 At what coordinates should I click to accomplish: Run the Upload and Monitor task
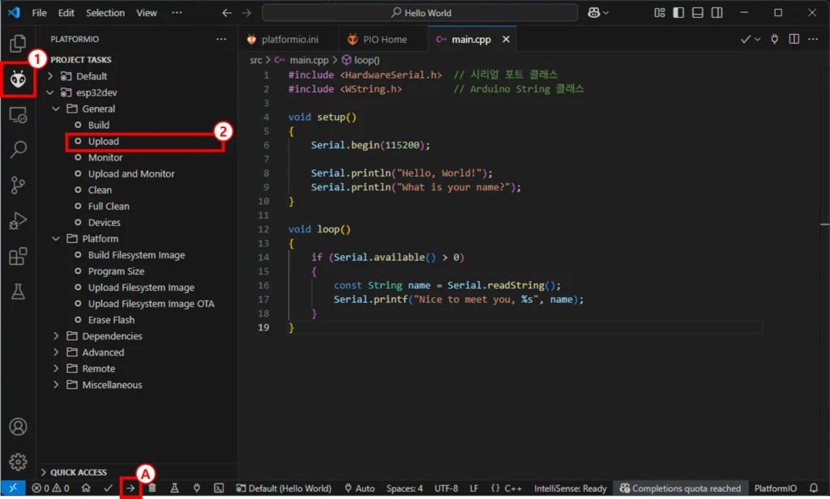(x=131, y=174)
